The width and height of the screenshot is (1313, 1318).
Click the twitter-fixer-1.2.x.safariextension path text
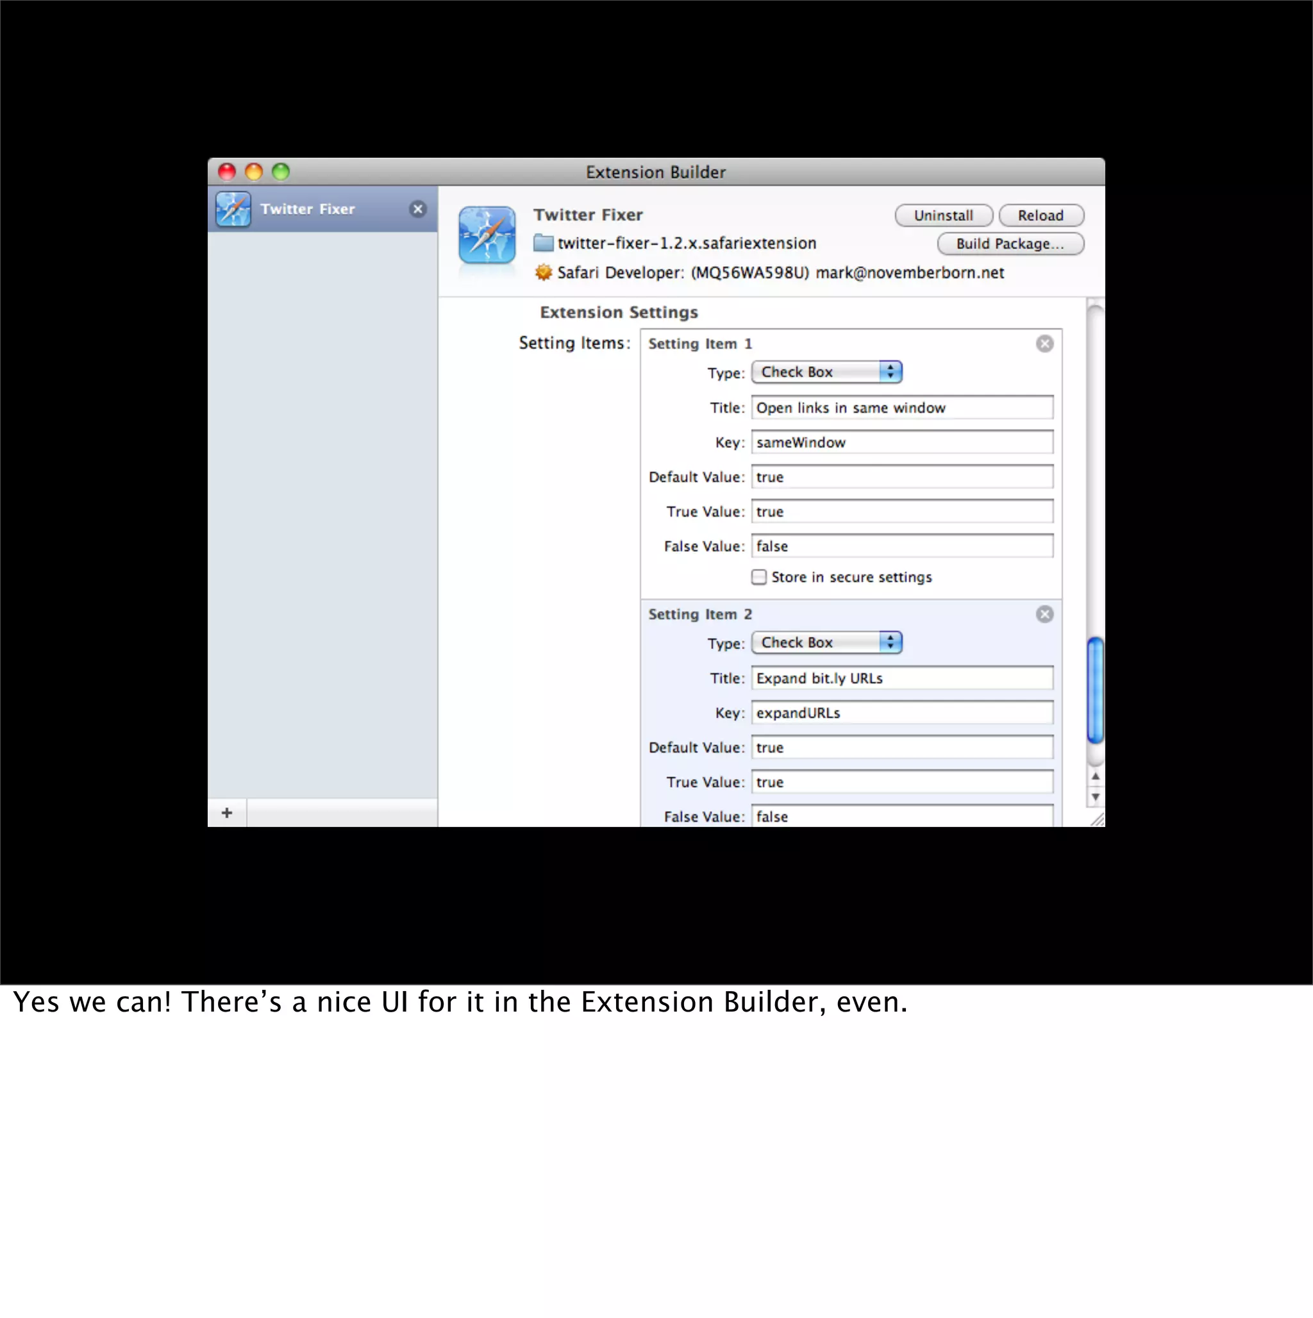(x=687, y=244)
